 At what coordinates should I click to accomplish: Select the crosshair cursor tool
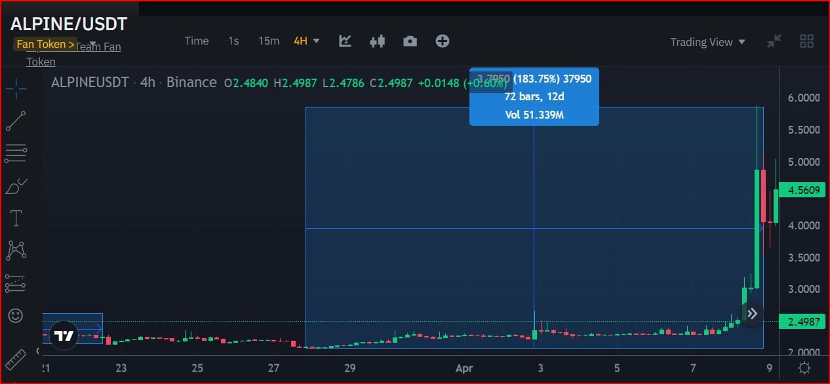point(16,88)
